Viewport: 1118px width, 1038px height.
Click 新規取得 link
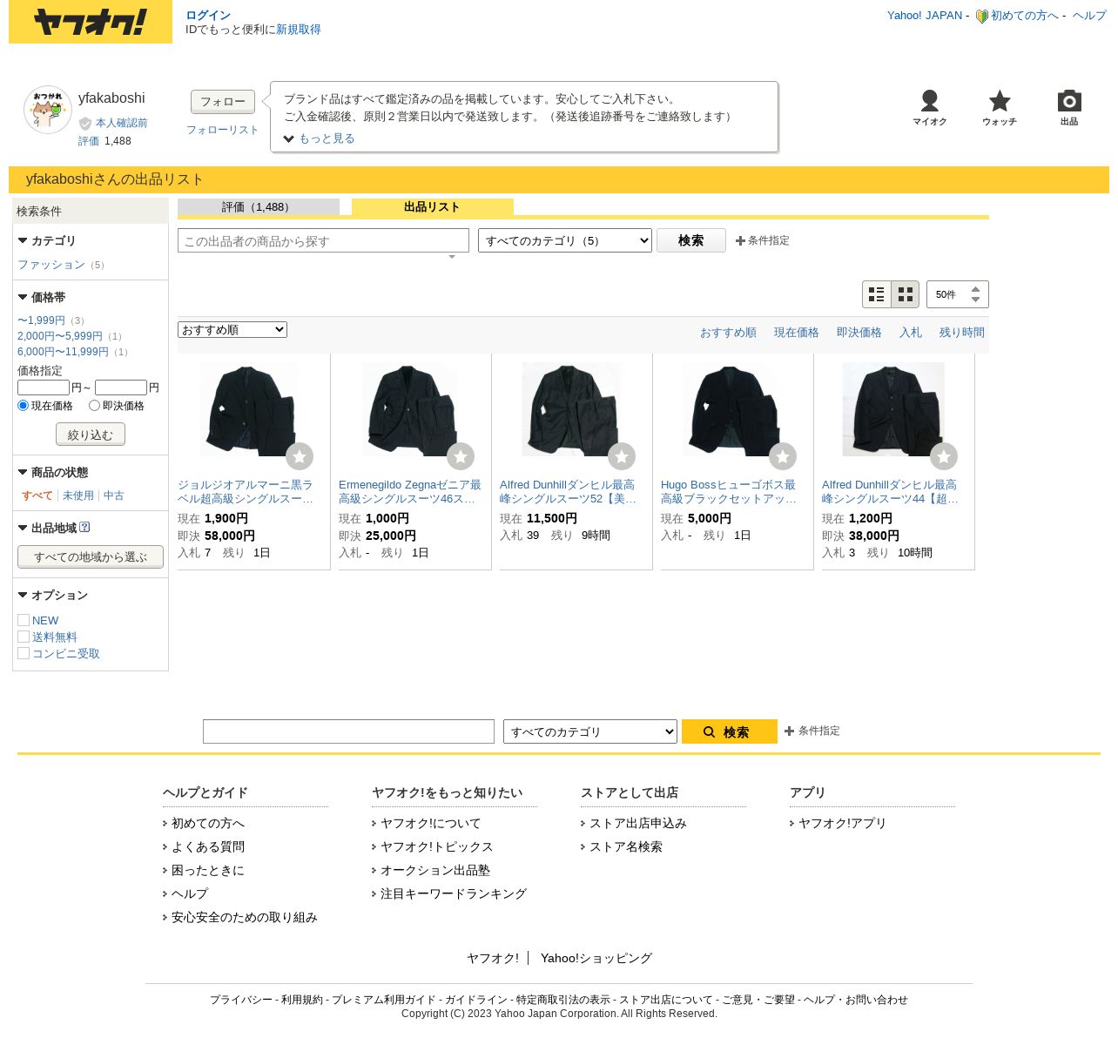[299, 30]
